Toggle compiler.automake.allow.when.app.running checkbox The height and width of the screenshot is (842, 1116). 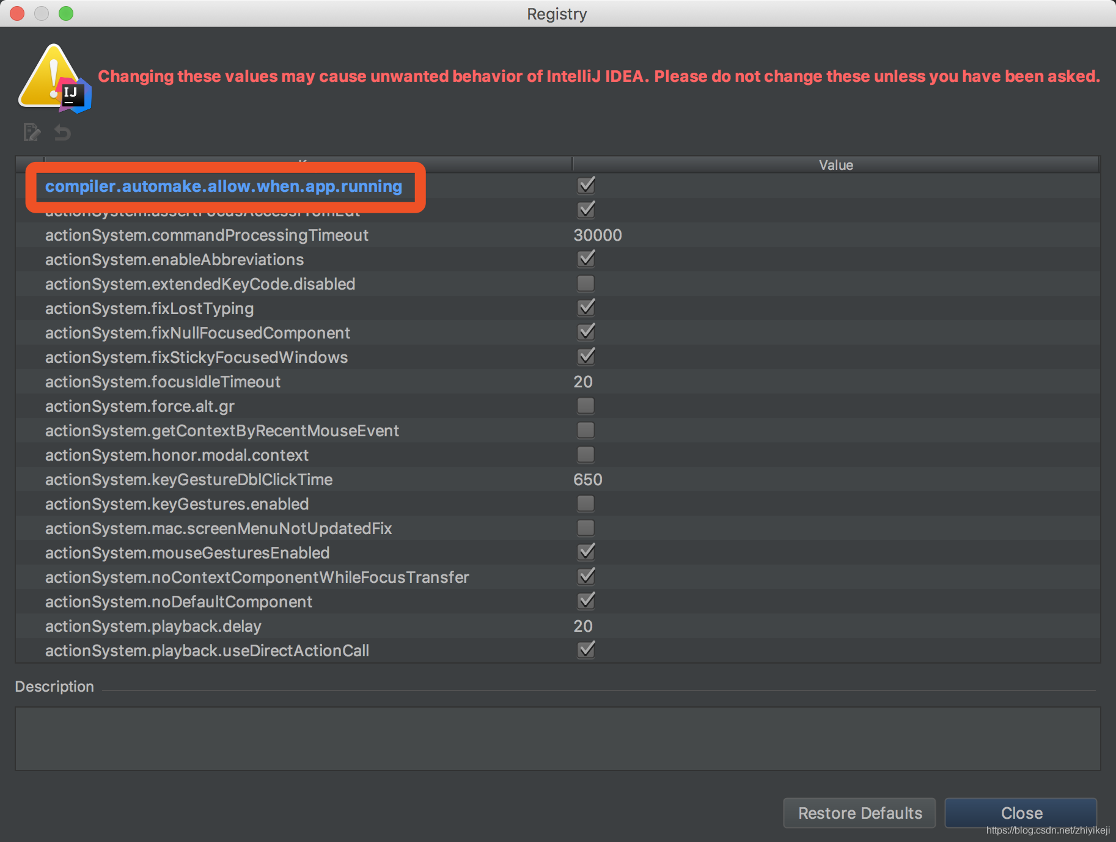click(x=586, y=185)
